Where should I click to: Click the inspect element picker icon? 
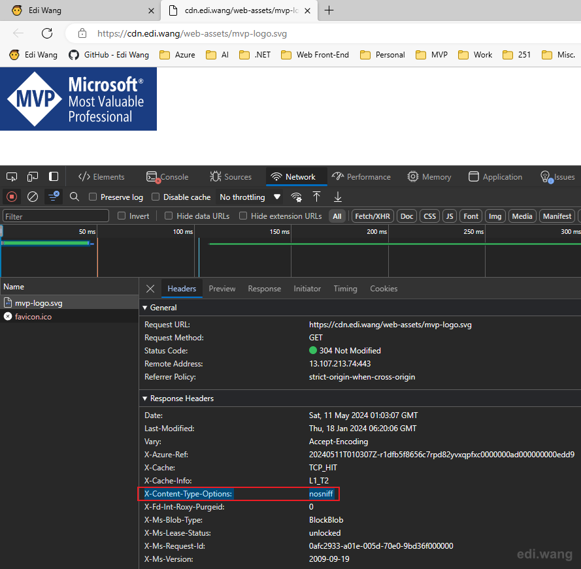(12, 176)
